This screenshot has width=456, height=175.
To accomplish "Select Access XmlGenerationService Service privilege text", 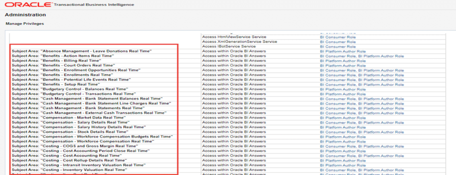I will coord(239,41).
